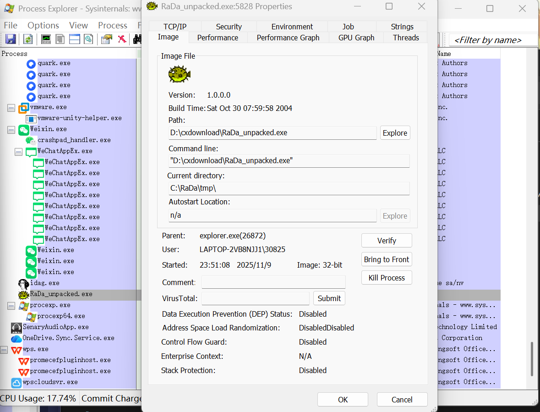Collapse the procexp.exe tree node
Image resolution: width=540 pixels, height=412 pixels.
pyautogui.click(x=11, y=306)
